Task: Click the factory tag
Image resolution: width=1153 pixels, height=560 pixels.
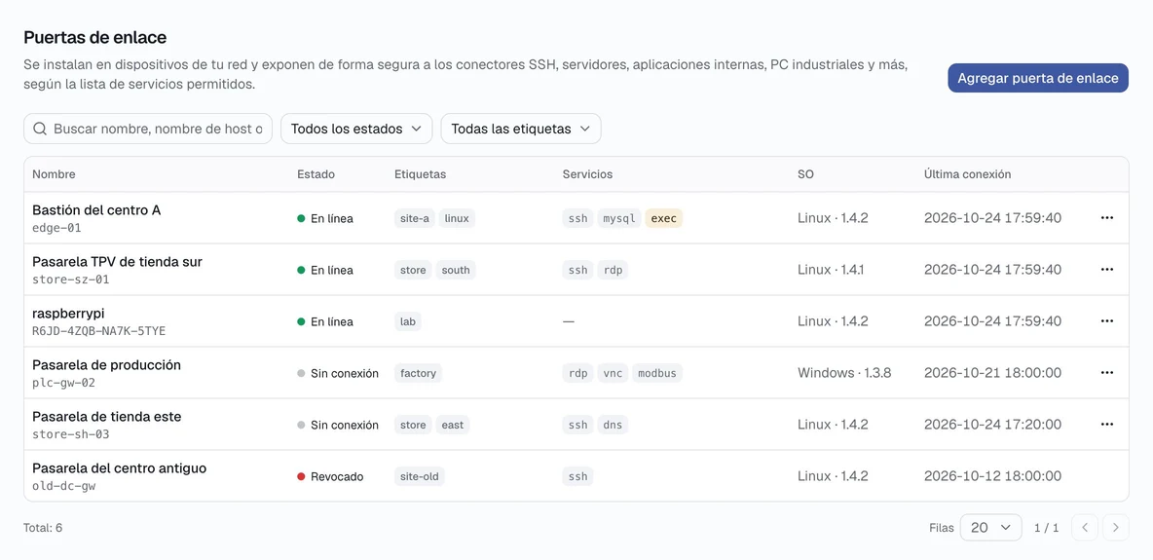Action: 419,373
